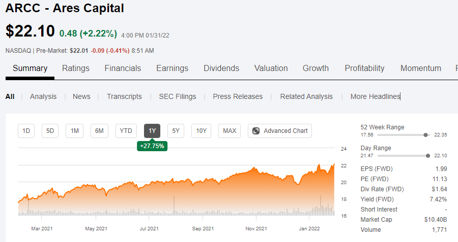This screenshot has width=458, height=242.
Task: Switch to the Financials tab
Action: [123, 68]
